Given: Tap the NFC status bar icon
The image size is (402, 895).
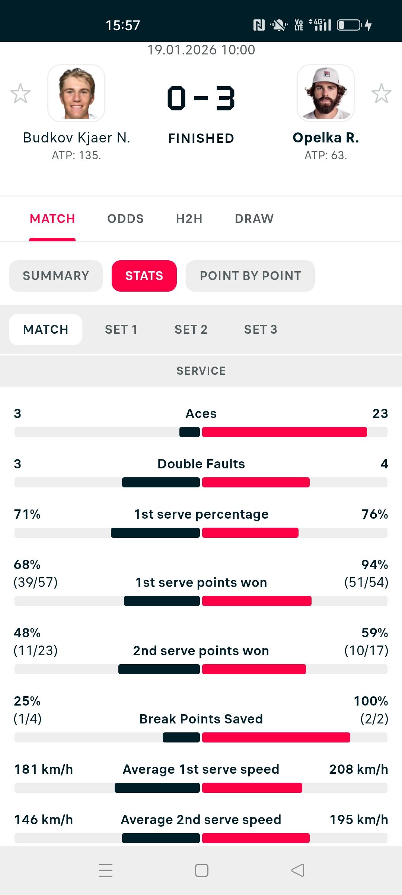Looking at the screenshot, I should click(x=259, y=25).
